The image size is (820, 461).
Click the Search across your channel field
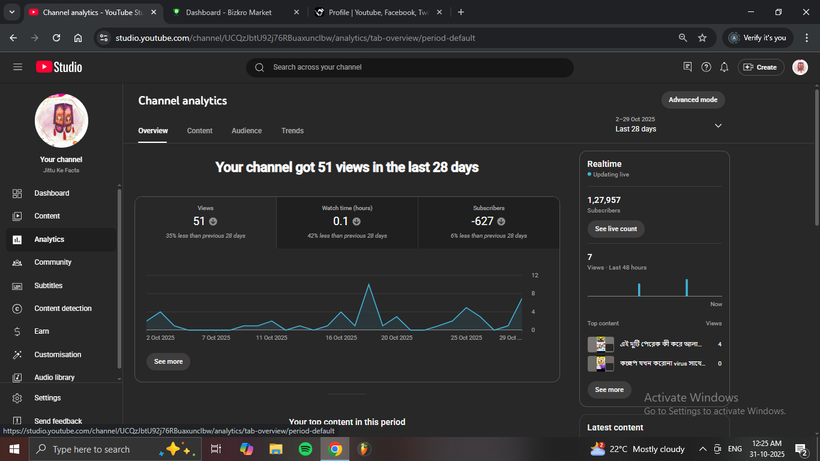coord(409,67)
